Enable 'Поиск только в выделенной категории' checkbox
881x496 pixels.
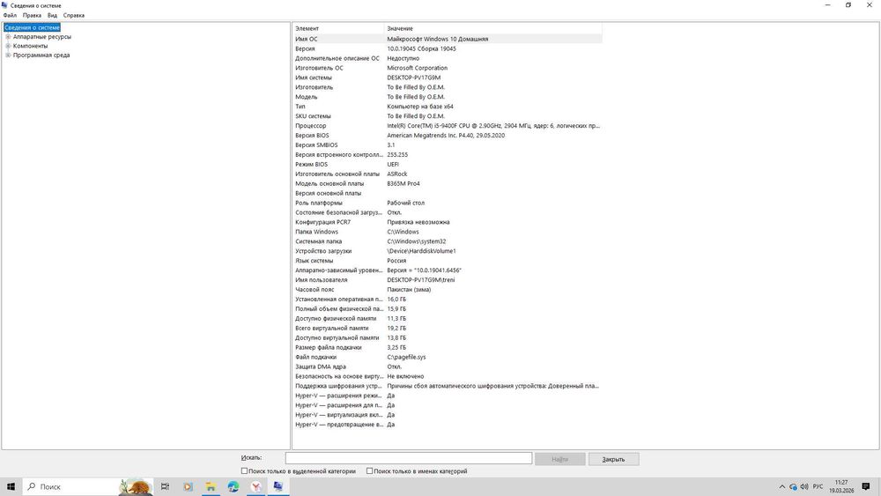pos(244,470)
